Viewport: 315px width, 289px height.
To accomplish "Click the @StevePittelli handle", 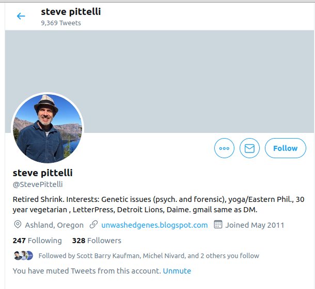I will click(x=38, y=184).
